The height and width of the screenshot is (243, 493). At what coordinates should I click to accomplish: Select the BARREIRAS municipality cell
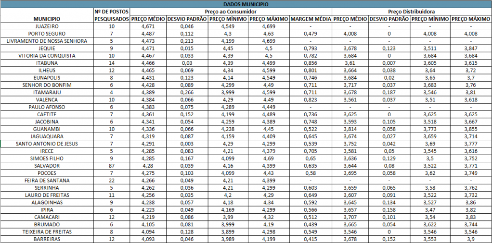tap(47, 239)
